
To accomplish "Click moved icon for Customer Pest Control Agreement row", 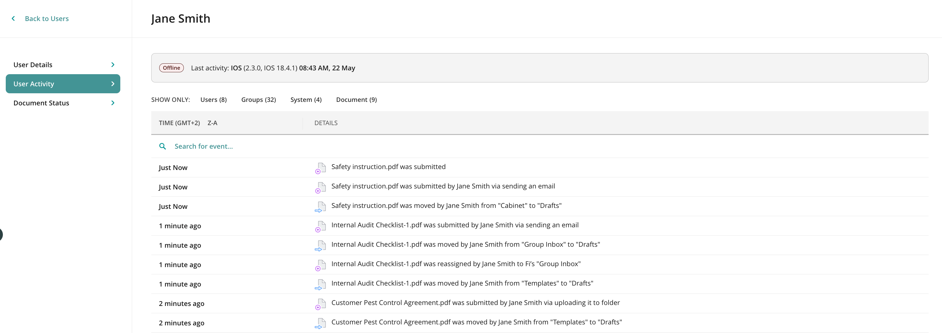I will tap(320, 323).
